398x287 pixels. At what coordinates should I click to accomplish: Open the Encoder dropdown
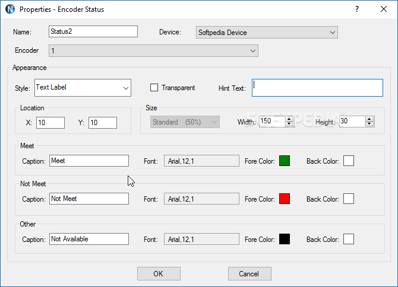[153, 50]
